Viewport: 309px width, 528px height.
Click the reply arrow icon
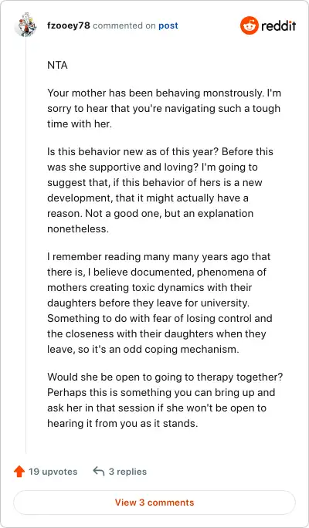click(98, 472)
